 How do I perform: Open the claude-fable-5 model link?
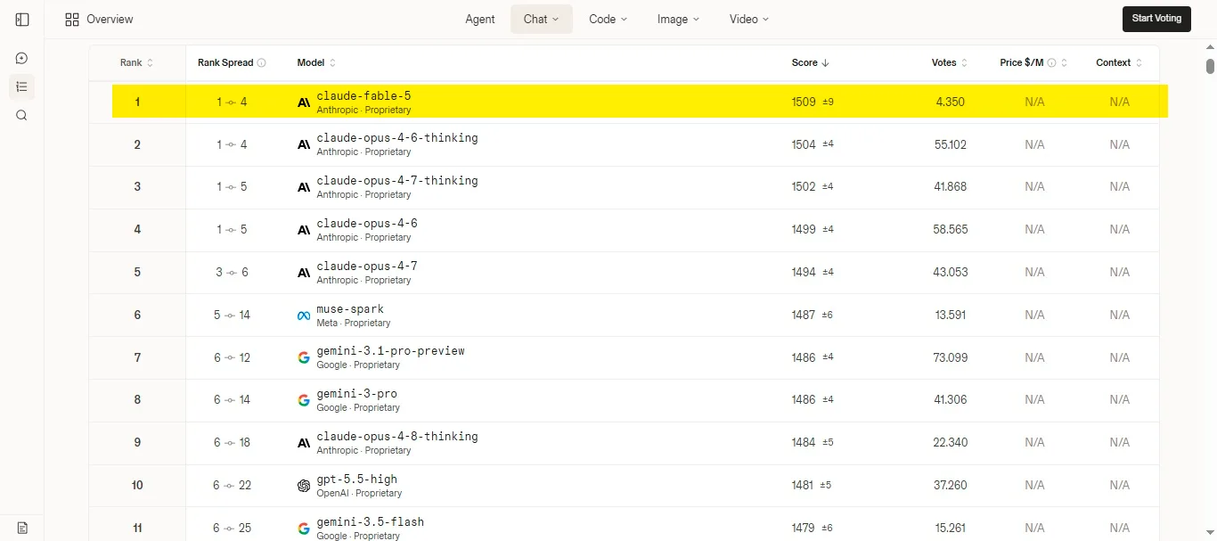(x=363, y=95)
